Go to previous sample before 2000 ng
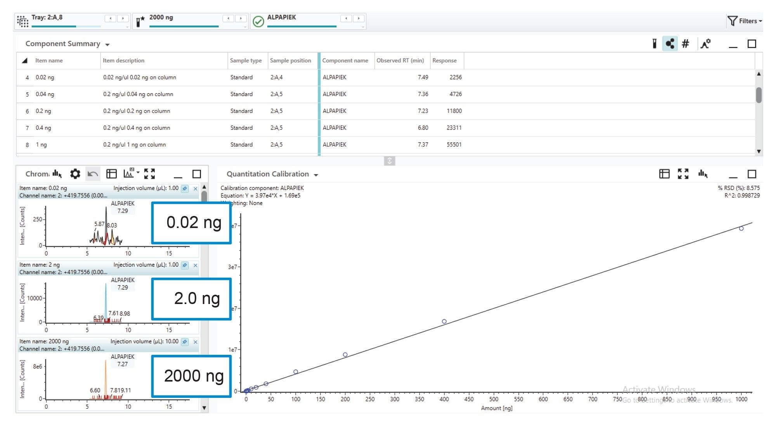 click(x=229, y=18)
